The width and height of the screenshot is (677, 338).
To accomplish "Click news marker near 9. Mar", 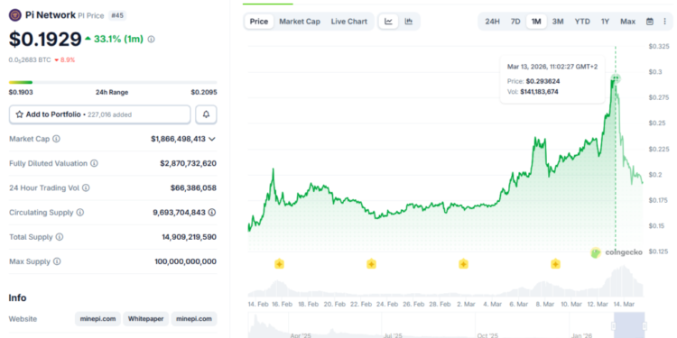I will coord(555,264).
